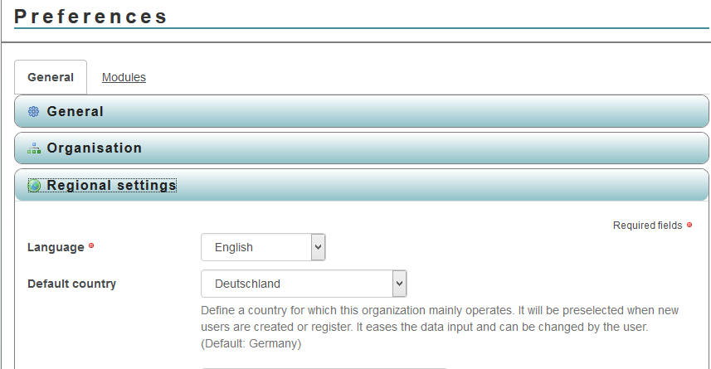Click the globe icon for Regional settings
This screenshot has width=711, height=369.
(34, 186)
